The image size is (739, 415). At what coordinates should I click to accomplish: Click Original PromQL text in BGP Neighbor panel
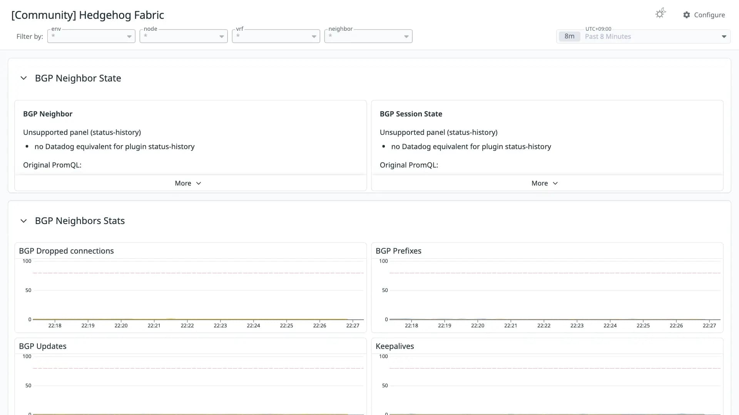(52, 165)
